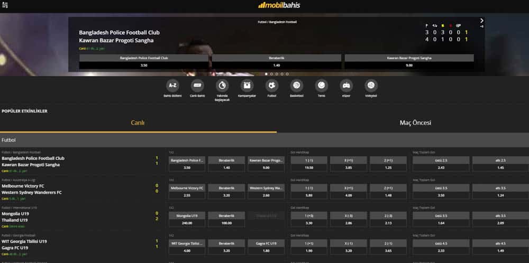This screenshot has height=263, width=529.
Task: Open the A-Z Bahis Bülteni icon
Action: 172,86
